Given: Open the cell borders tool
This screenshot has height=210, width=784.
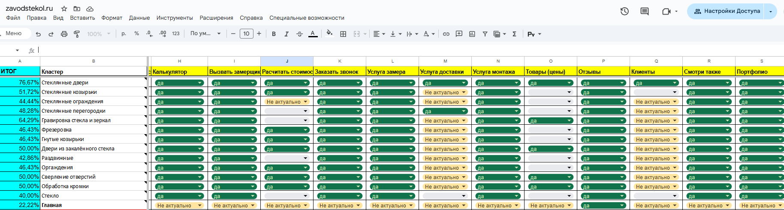Looking at the screenshot, I should 343,34.
